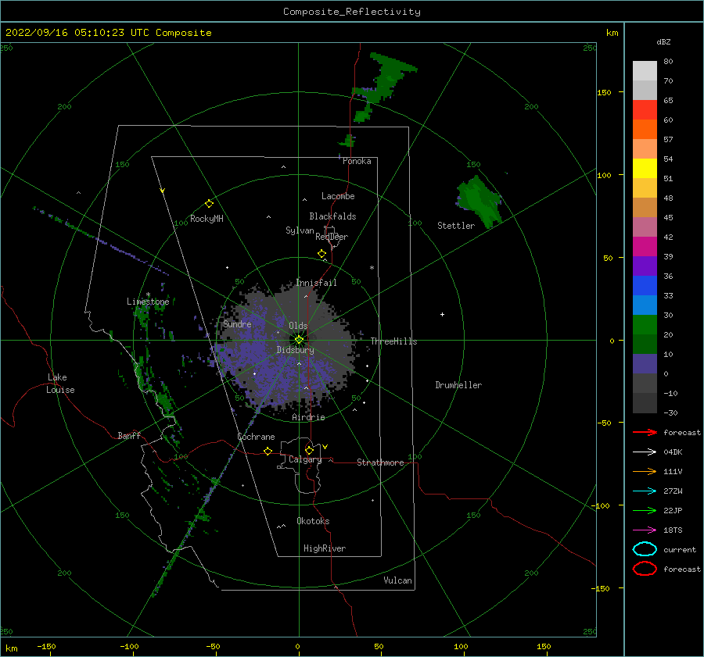This screenshot has height=657, width=704.
Task: Click the red 65-60 dBZ color swatch
Action: 645,110
